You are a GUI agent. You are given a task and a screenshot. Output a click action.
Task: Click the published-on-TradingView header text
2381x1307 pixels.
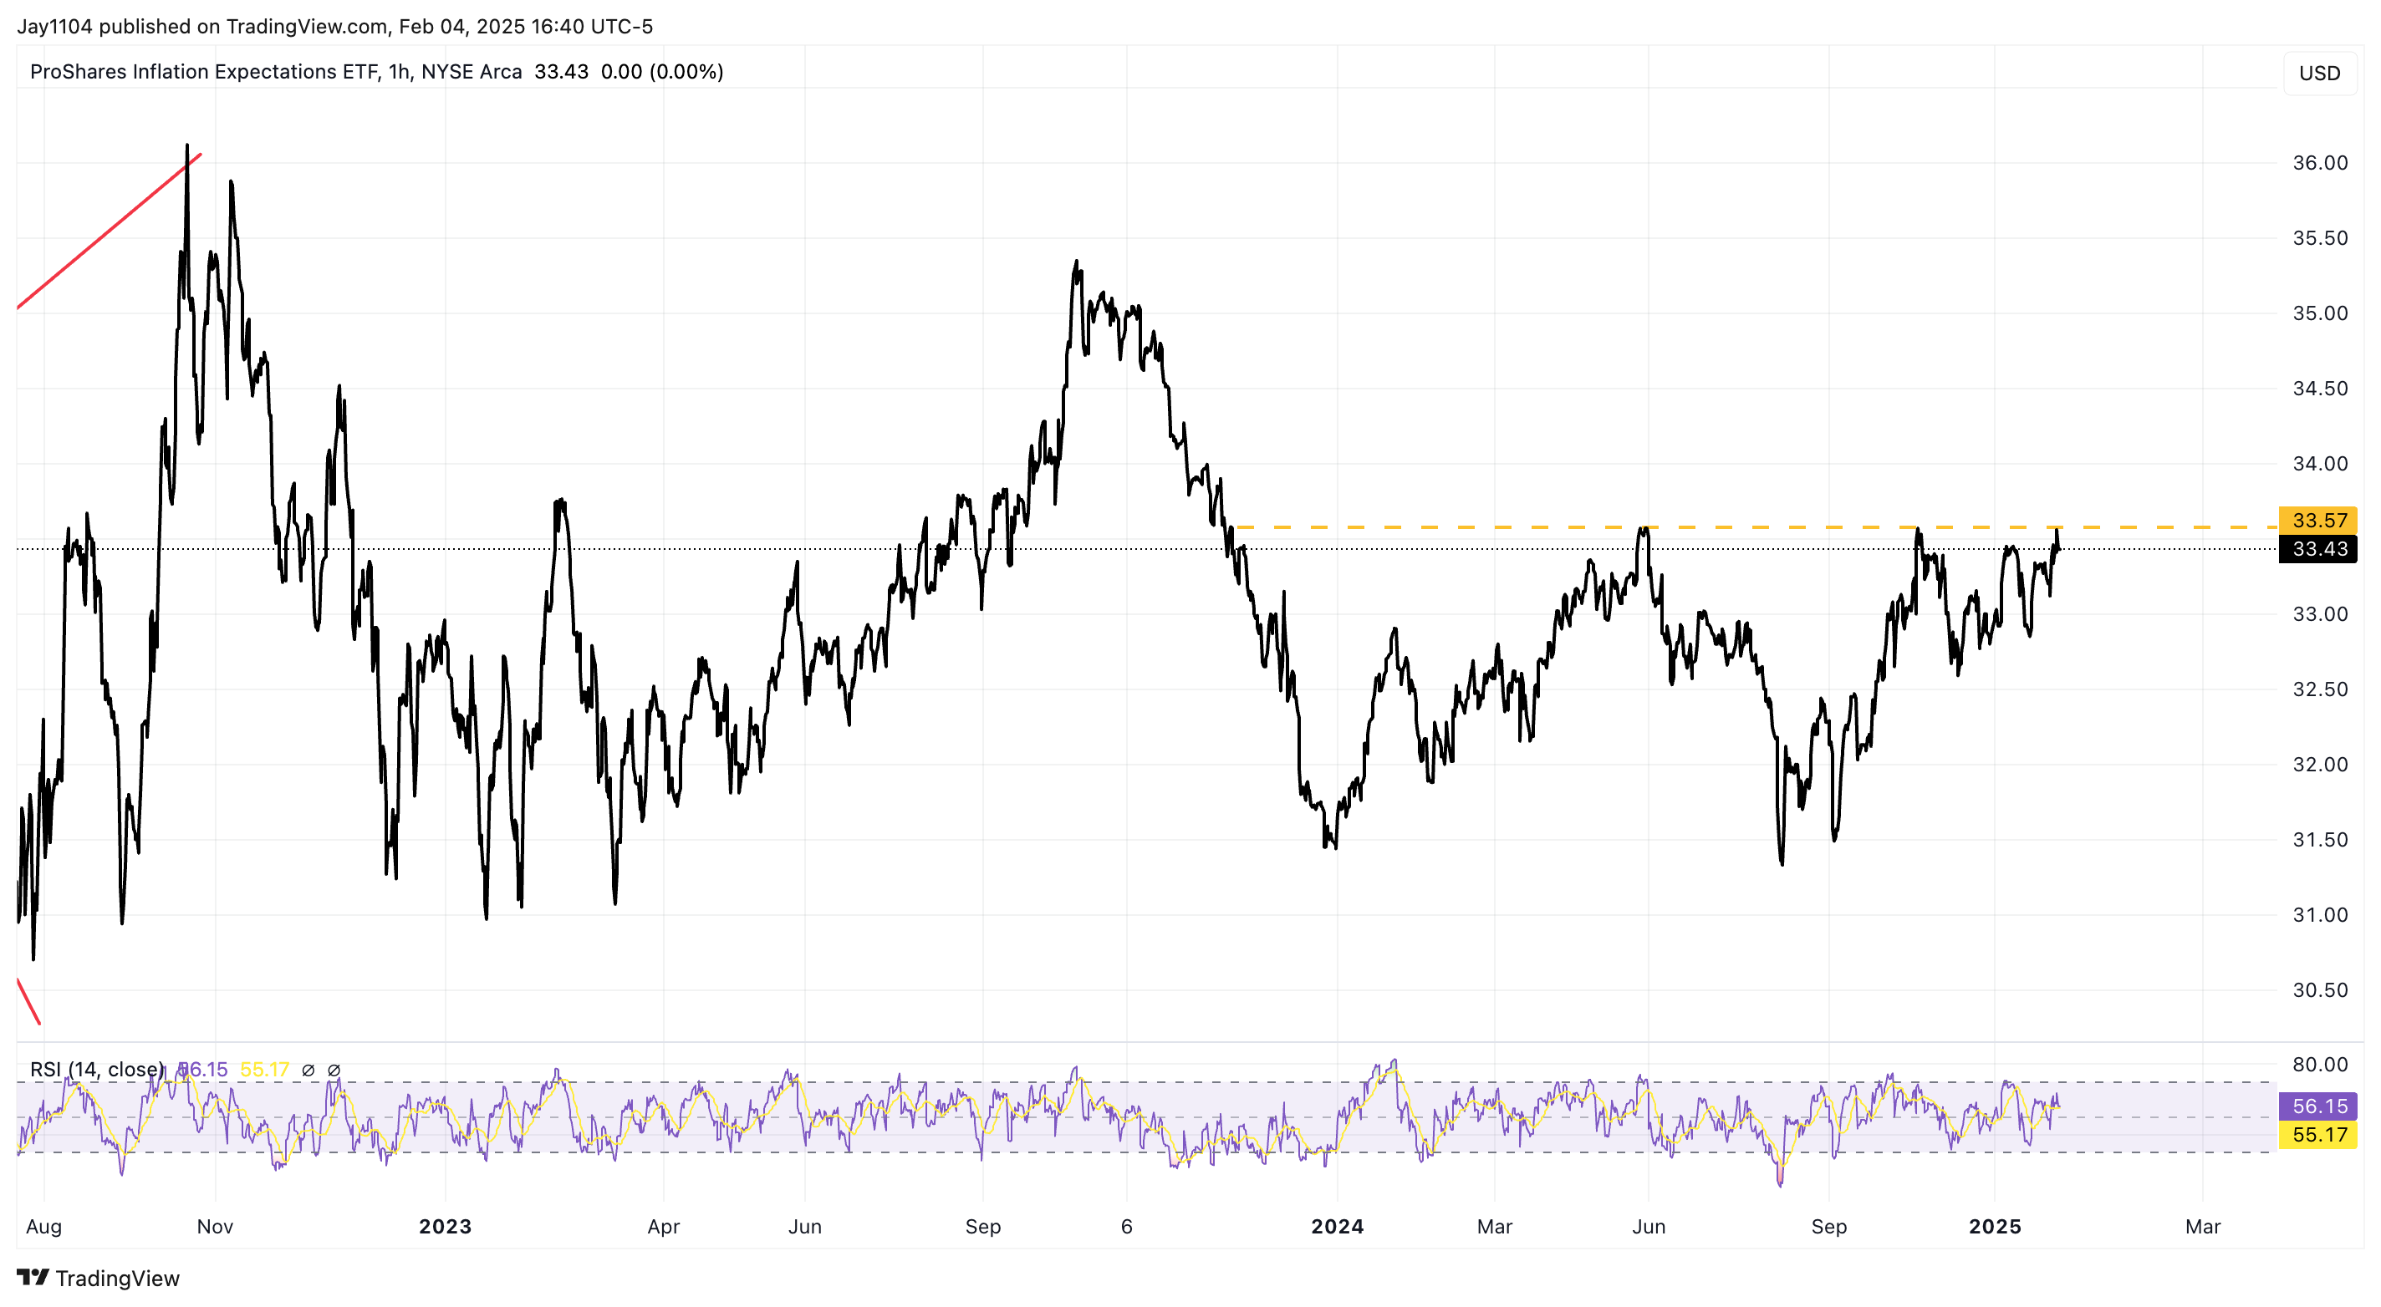click(334, 26)
